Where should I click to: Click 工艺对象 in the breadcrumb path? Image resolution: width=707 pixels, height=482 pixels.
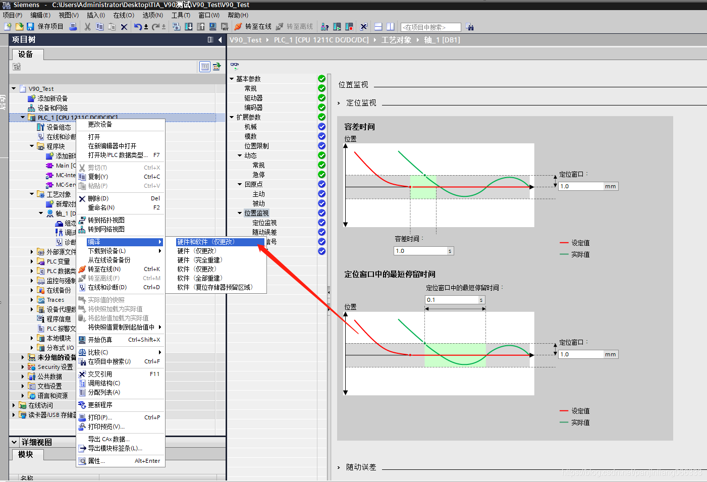[396, 40]
